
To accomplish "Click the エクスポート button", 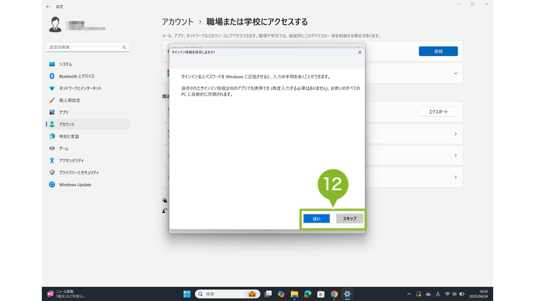I will click(438, 112).
